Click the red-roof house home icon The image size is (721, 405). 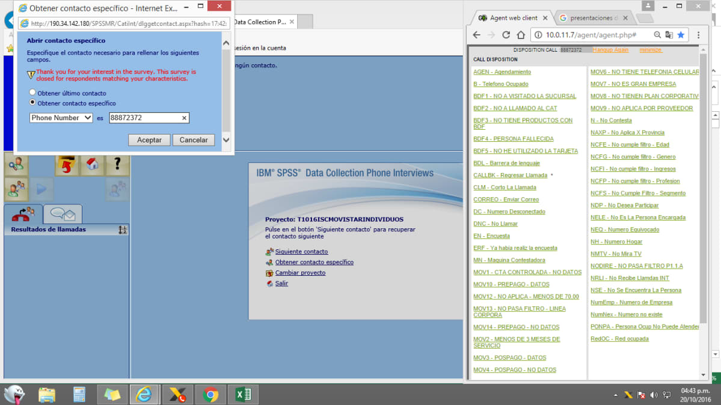(92, 165)
